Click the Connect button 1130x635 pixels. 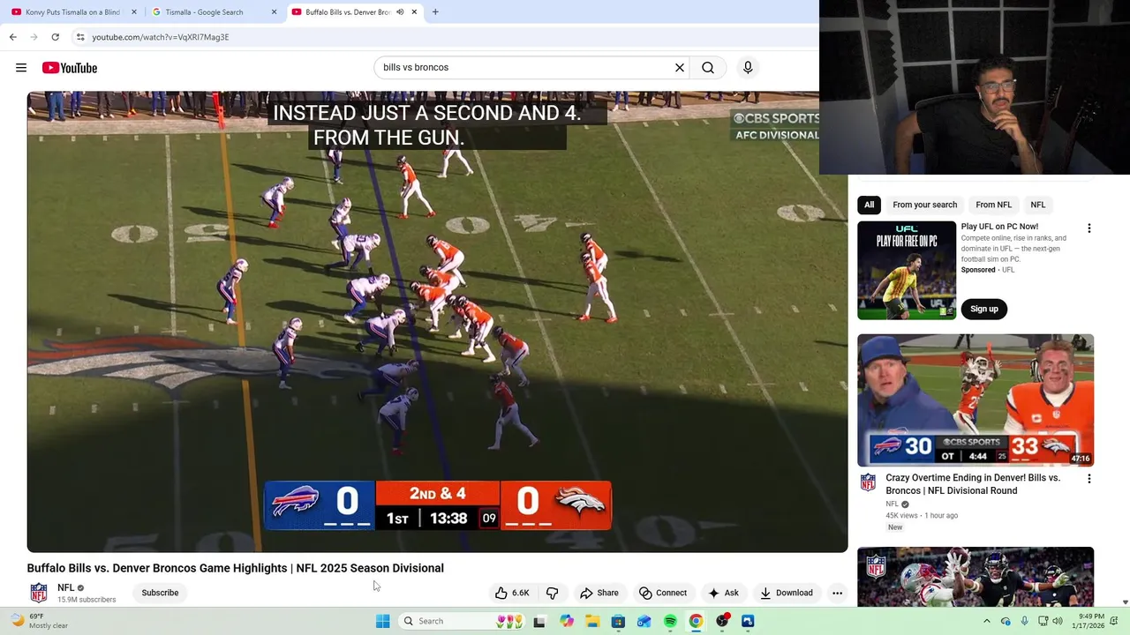pyautogui.click(x=662, y=593)
